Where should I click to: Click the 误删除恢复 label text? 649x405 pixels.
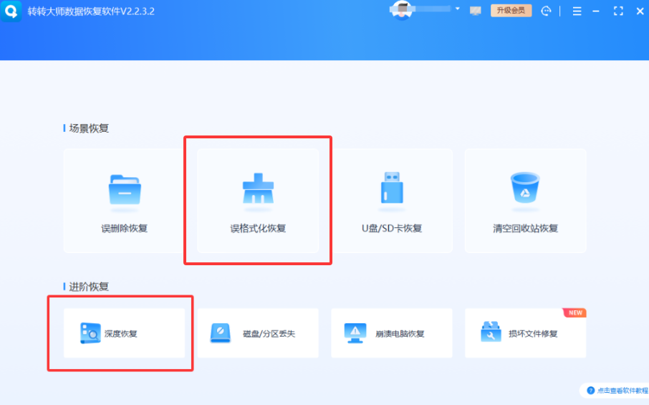[x=124, y=228]
